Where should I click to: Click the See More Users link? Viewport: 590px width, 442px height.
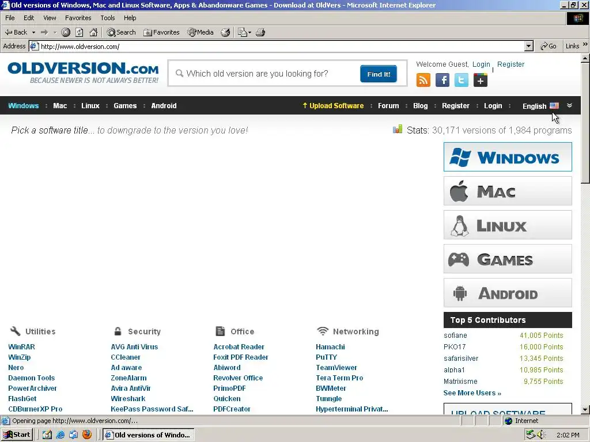[472, 393]
